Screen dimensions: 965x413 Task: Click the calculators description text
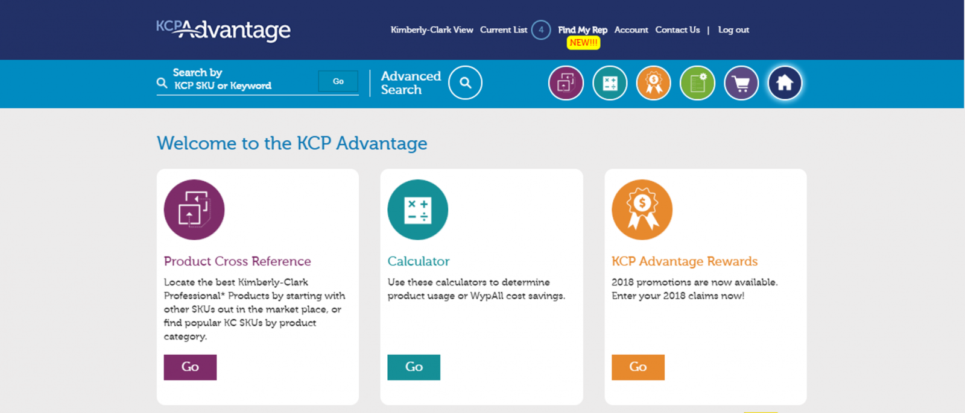click(476, 289)
